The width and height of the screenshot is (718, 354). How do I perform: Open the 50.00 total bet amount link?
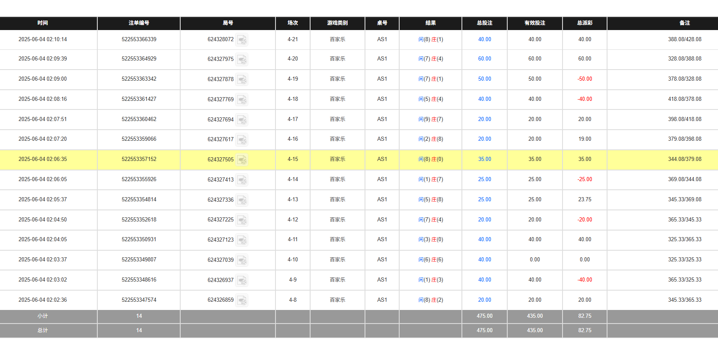click(x=485, y=79)
